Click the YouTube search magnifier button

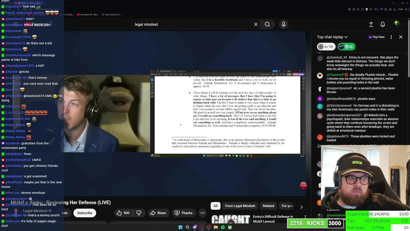click(x=267, y=24)
